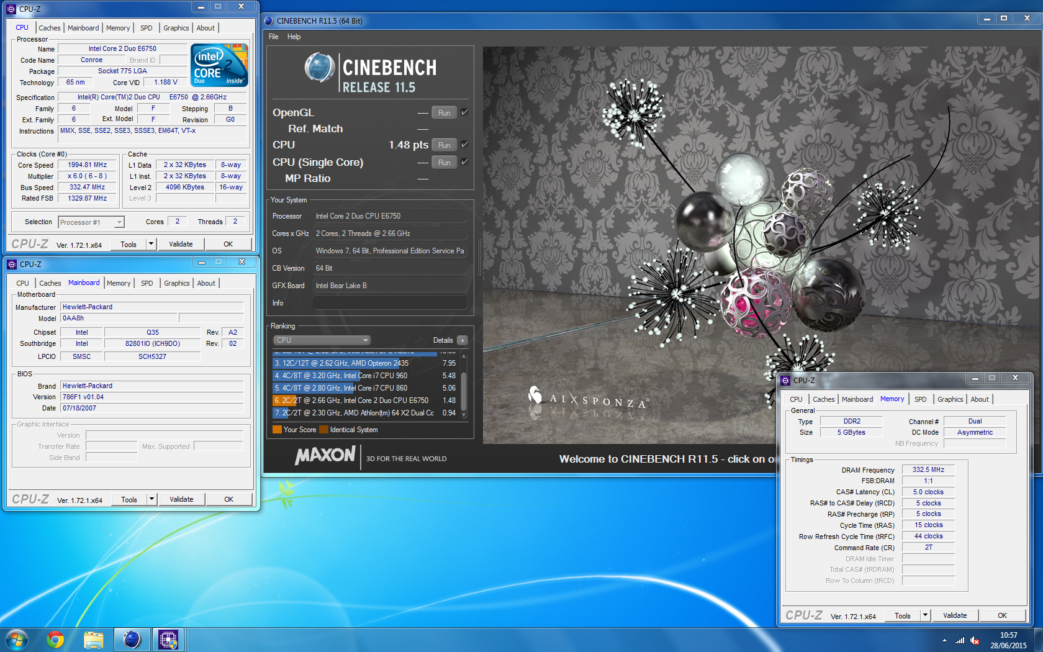Run the CPU benchmark
1043x652 pixels.
[444, 145]
